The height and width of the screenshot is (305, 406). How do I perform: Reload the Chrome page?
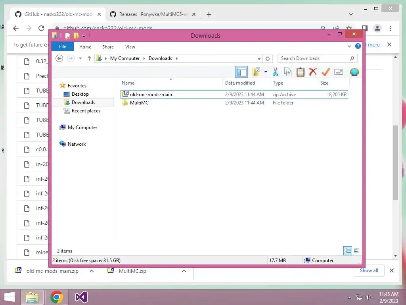click(41, 28)
